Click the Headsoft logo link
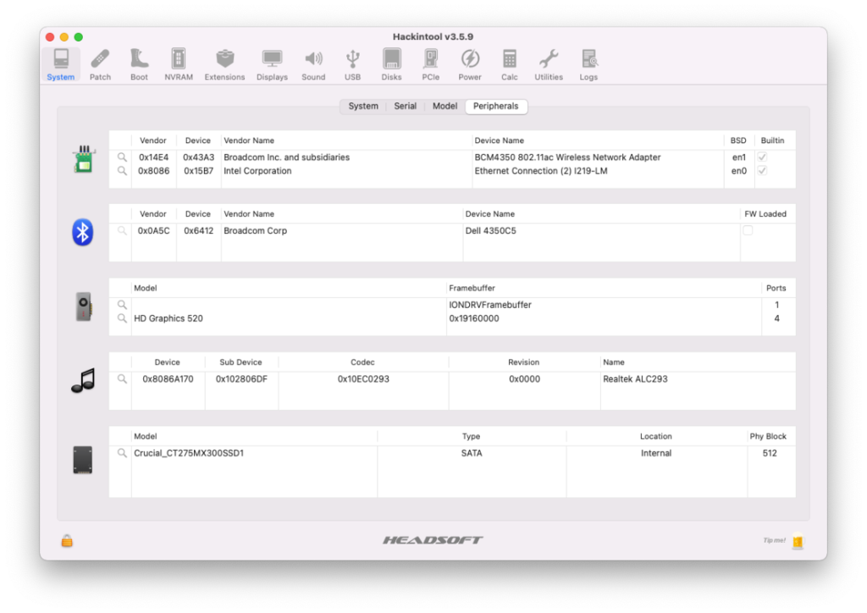 (433, 540)
